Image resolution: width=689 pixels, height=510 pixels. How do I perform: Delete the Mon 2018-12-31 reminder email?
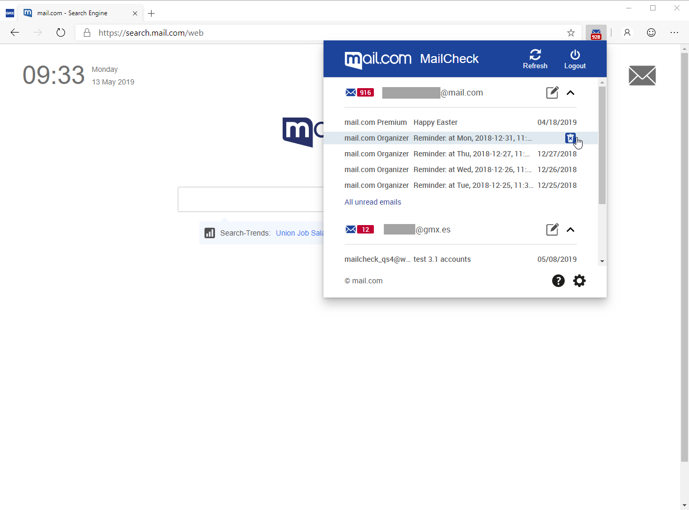point(570,138)
